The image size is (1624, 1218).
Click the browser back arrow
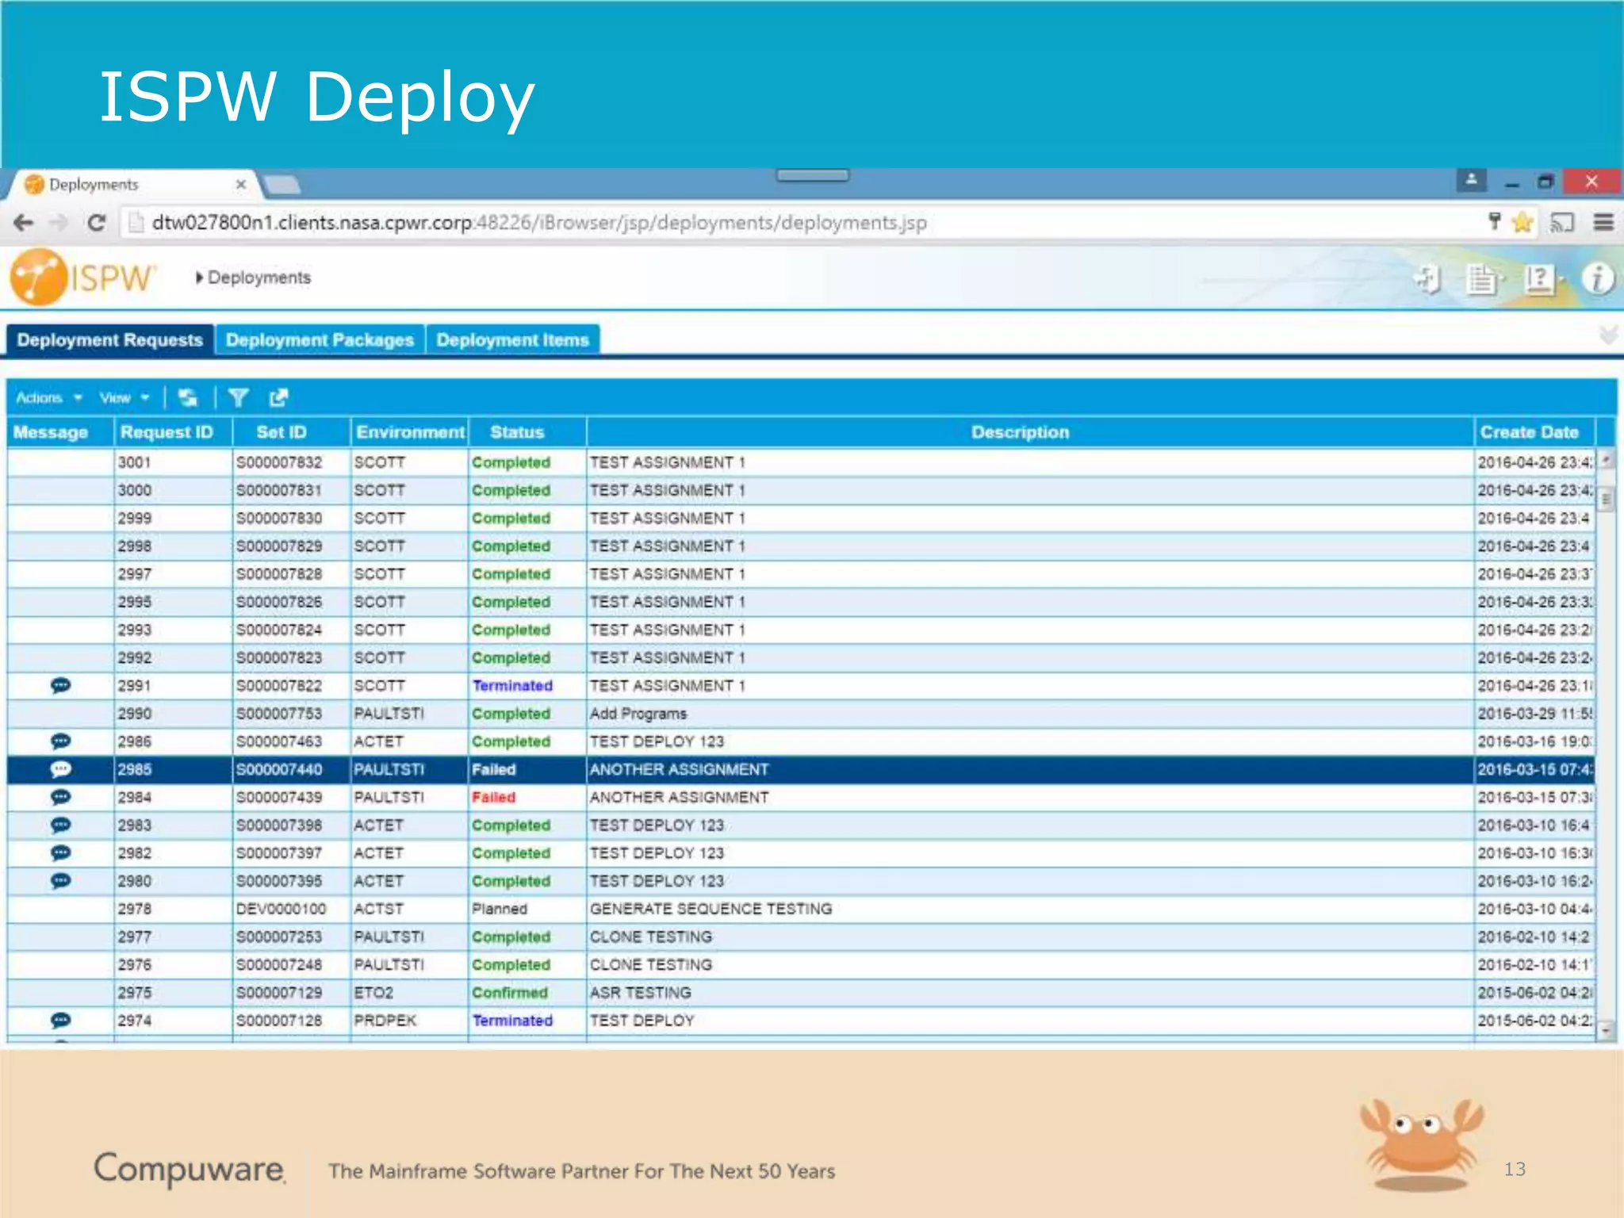click(24, 223)
